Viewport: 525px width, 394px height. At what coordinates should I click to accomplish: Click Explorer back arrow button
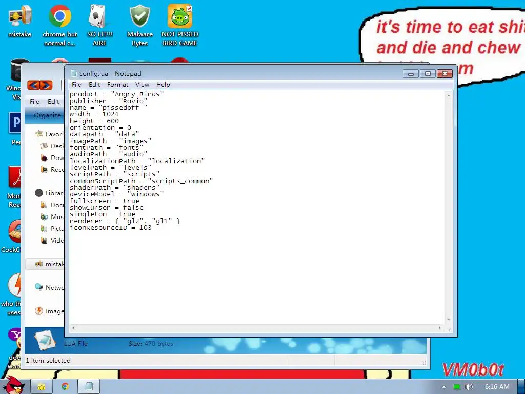pyautogui.click(x=33, y=85)
